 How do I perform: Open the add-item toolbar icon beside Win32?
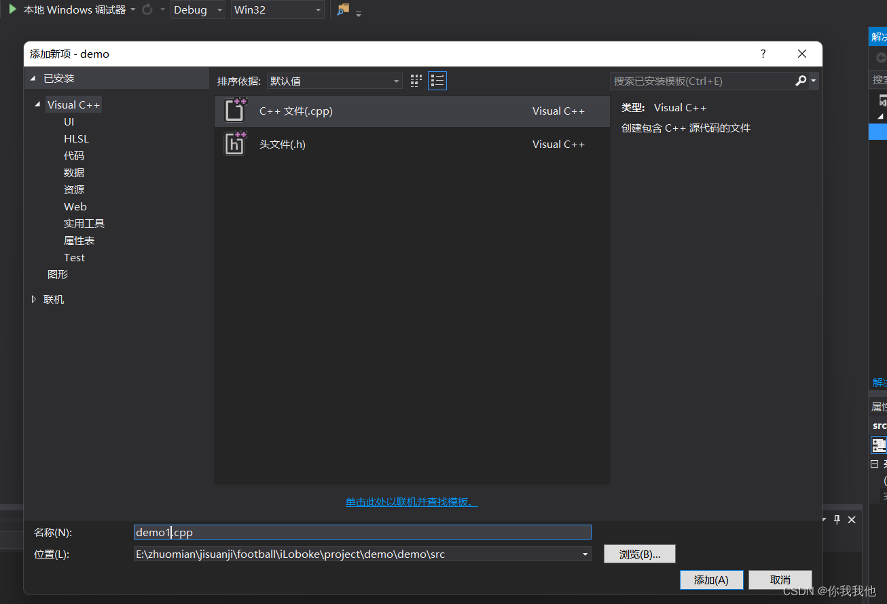pos(342,10)
